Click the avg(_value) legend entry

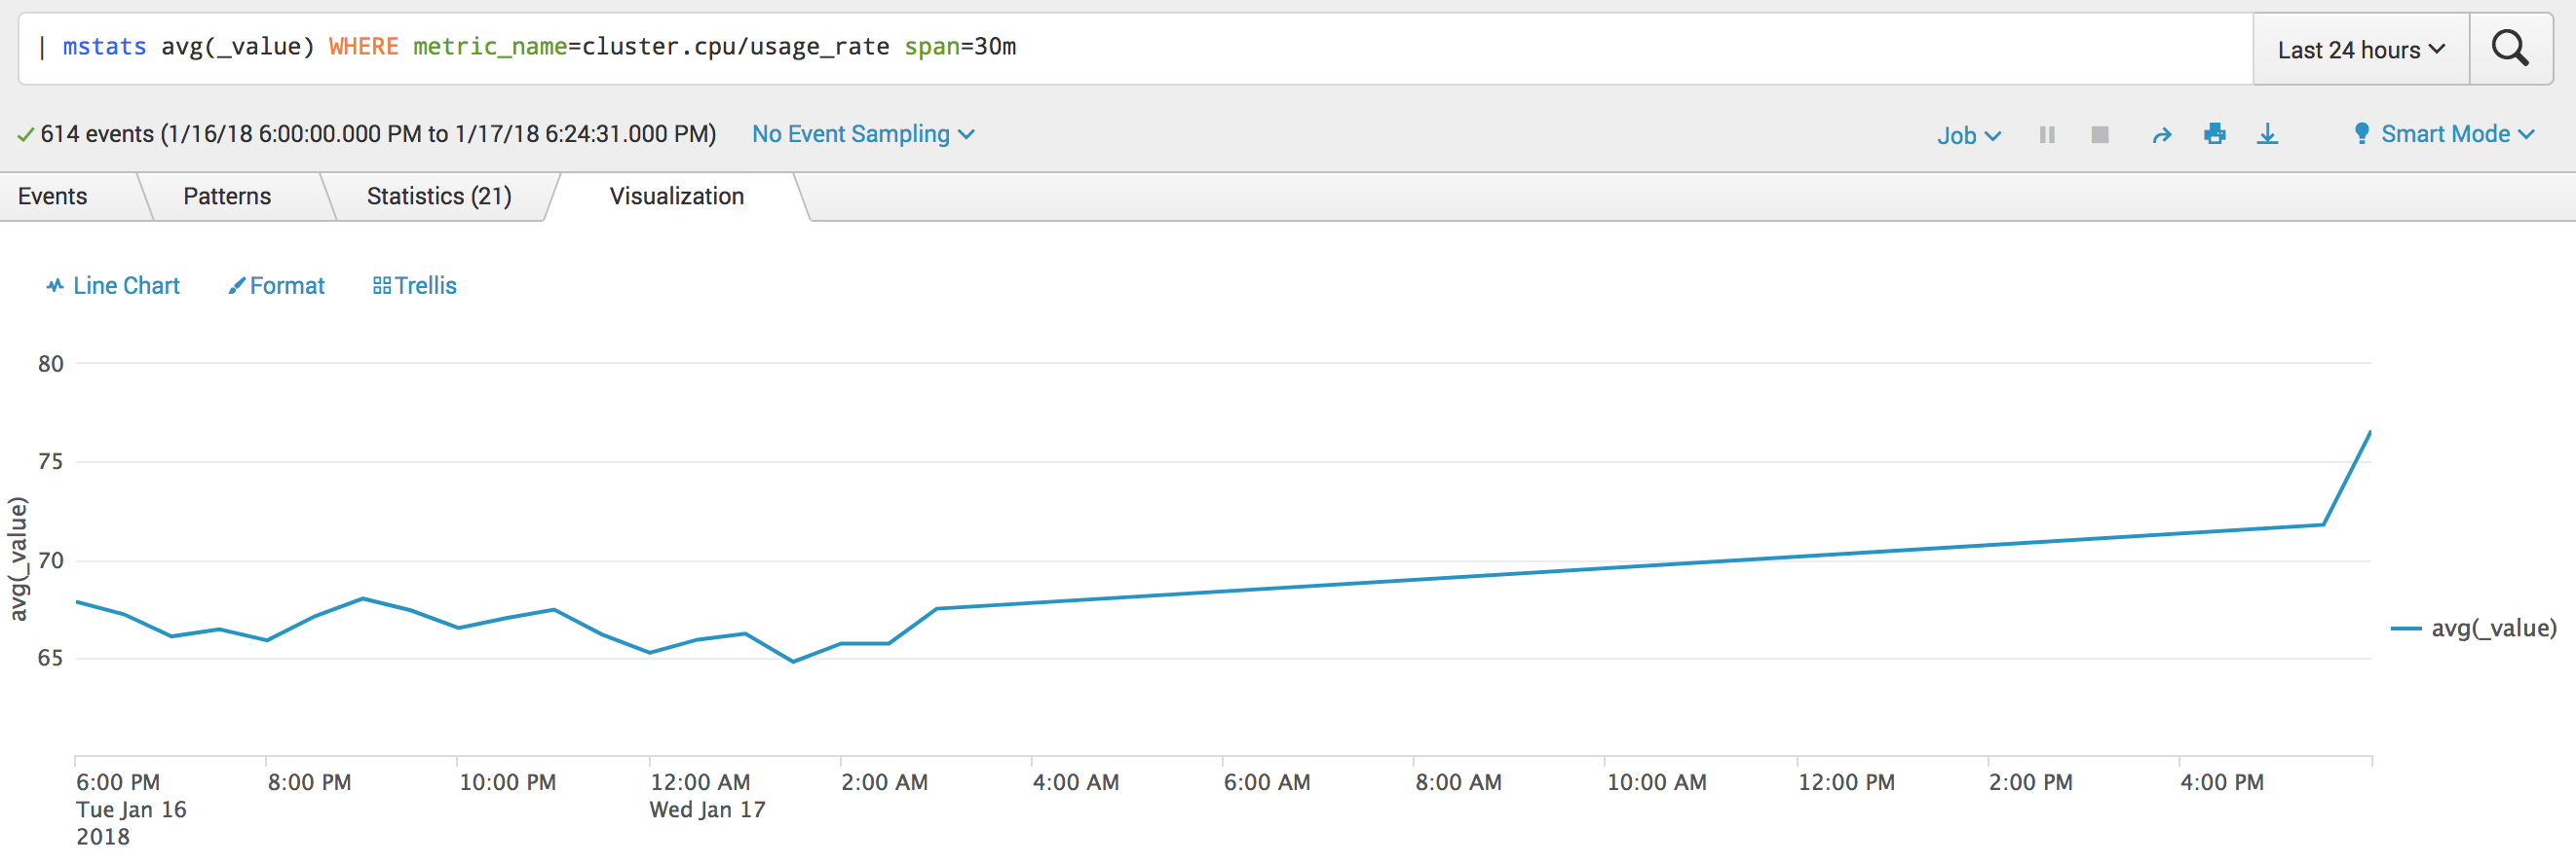tap(2473, 628)
